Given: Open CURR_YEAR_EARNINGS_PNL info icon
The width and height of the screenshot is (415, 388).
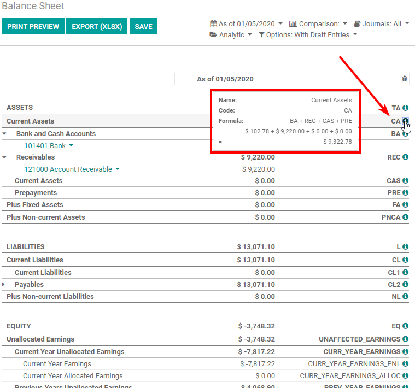Looking at the screenshot, I should point(405,363).
